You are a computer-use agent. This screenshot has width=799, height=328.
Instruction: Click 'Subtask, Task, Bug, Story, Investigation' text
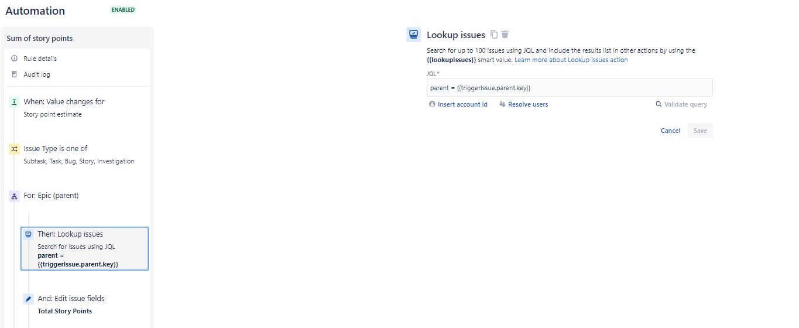coord(79,161)
